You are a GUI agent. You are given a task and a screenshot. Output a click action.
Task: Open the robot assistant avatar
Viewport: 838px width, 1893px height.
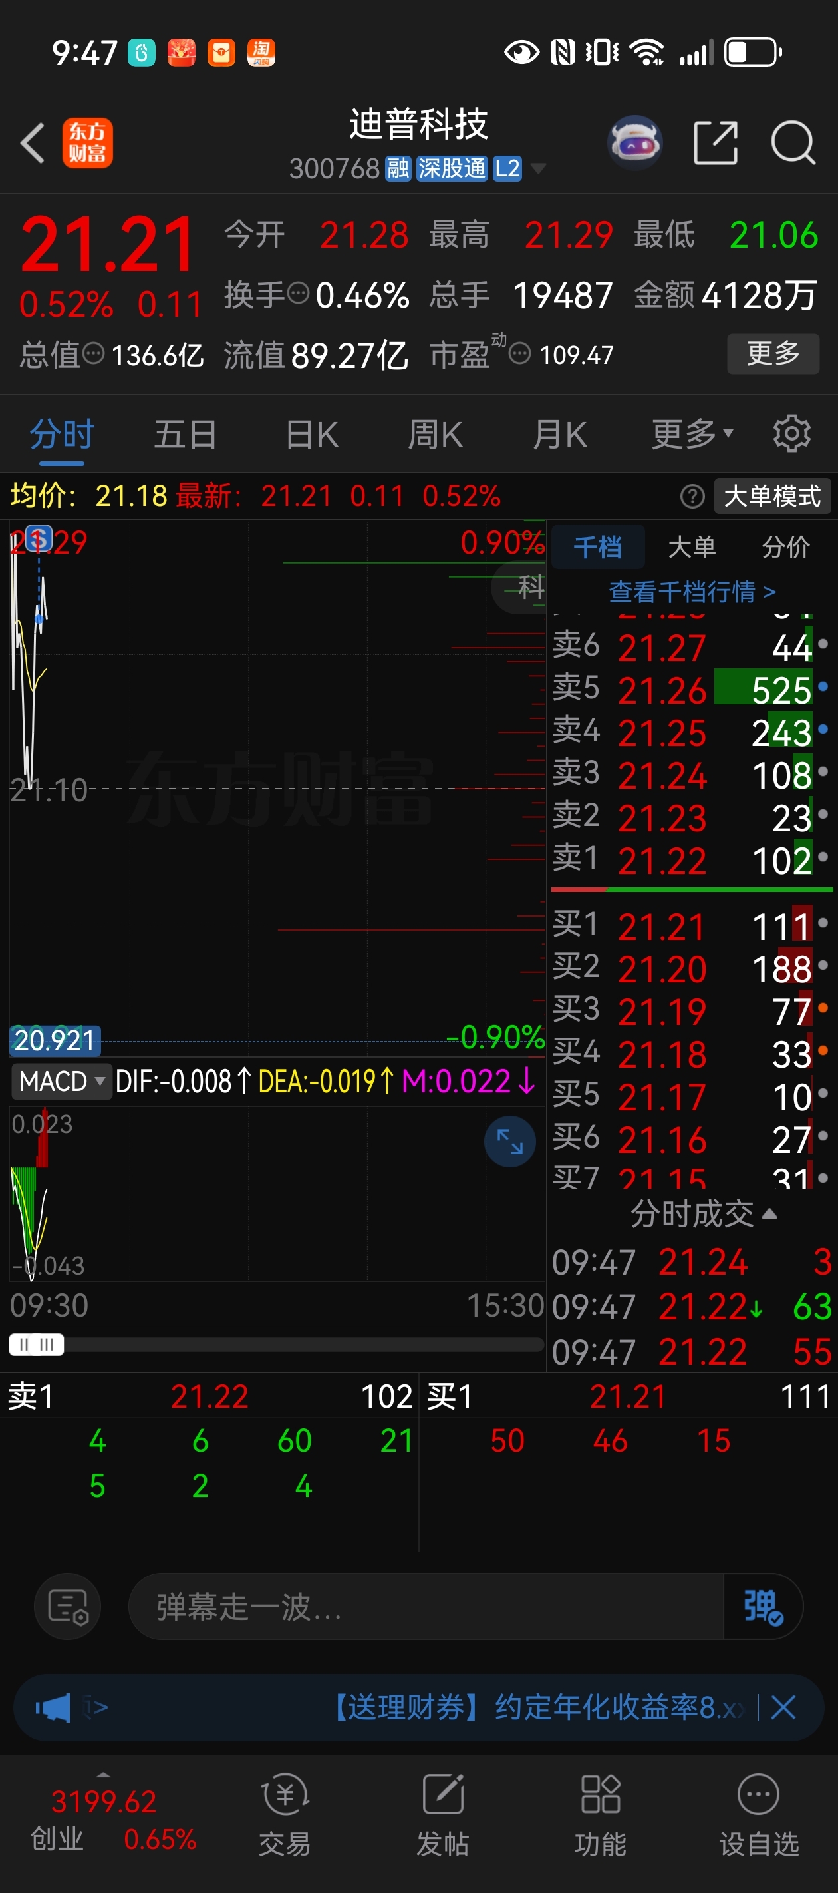[x=634, y=142]
